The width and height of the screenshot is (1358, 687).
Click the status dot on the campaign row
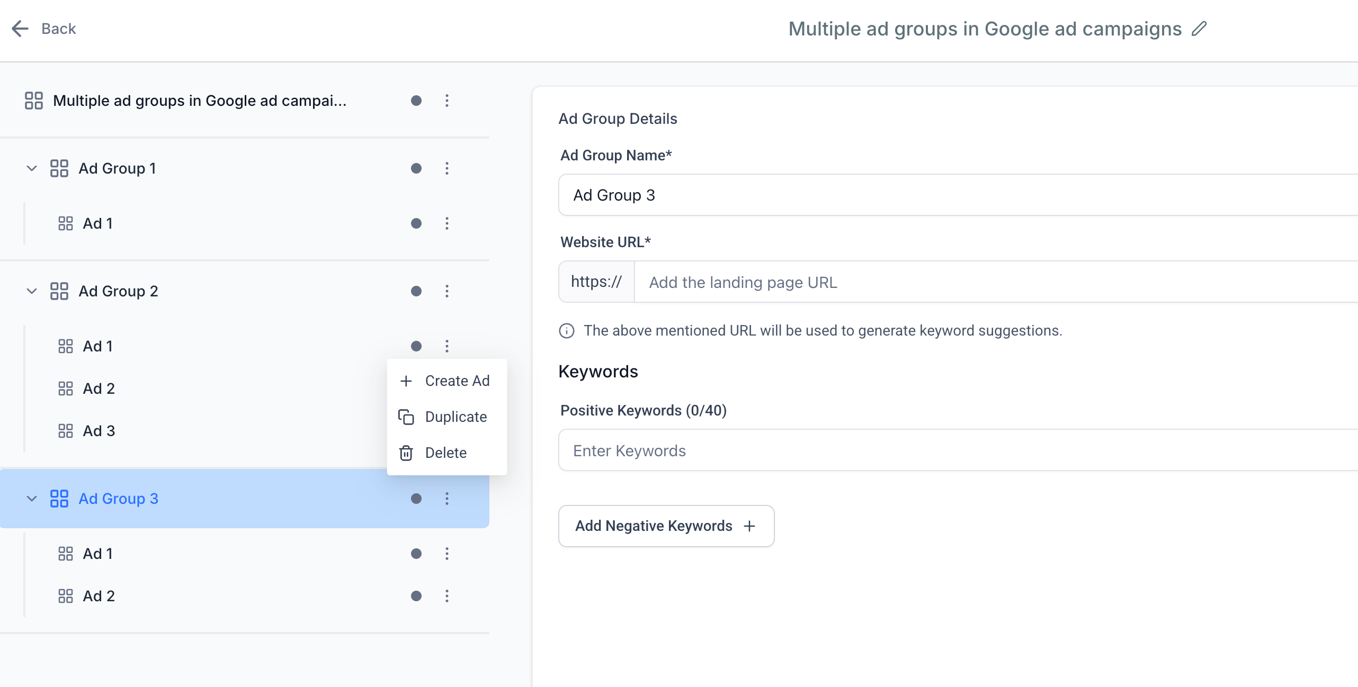pos(416,101)
